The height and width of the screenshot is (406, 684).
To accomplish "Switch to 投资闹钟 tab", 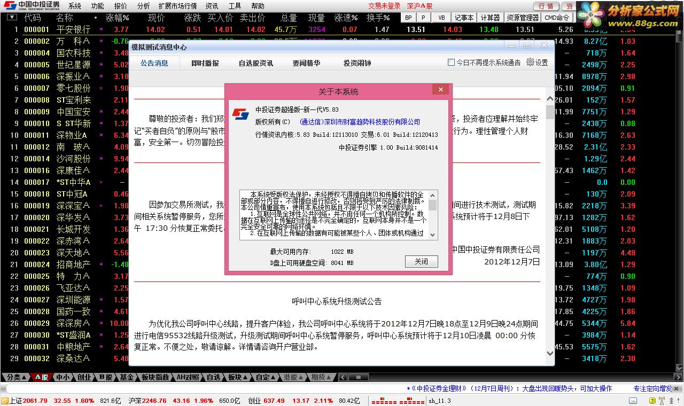I will [357, 63].
